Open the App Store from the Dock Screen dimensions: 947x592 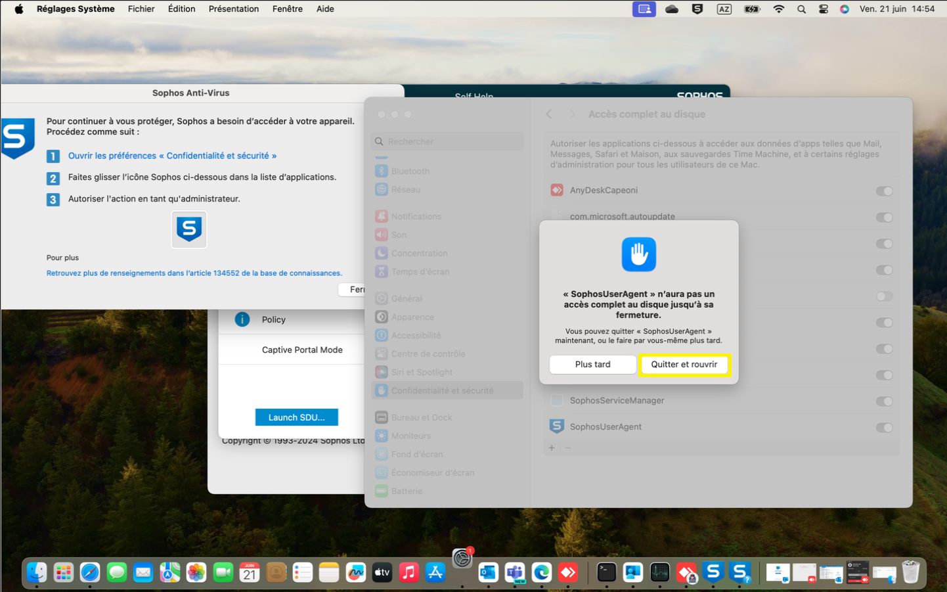(435, 573)
